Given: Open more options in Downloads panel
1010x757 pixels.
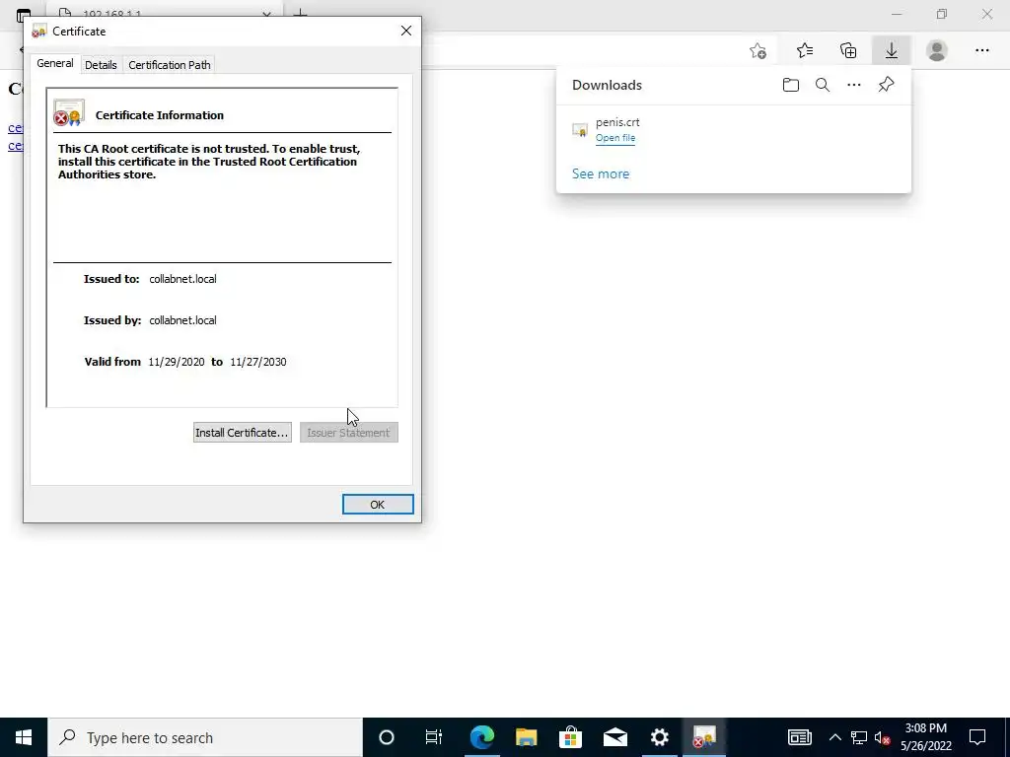Looking at the screenshot, I should pos(853,85).
